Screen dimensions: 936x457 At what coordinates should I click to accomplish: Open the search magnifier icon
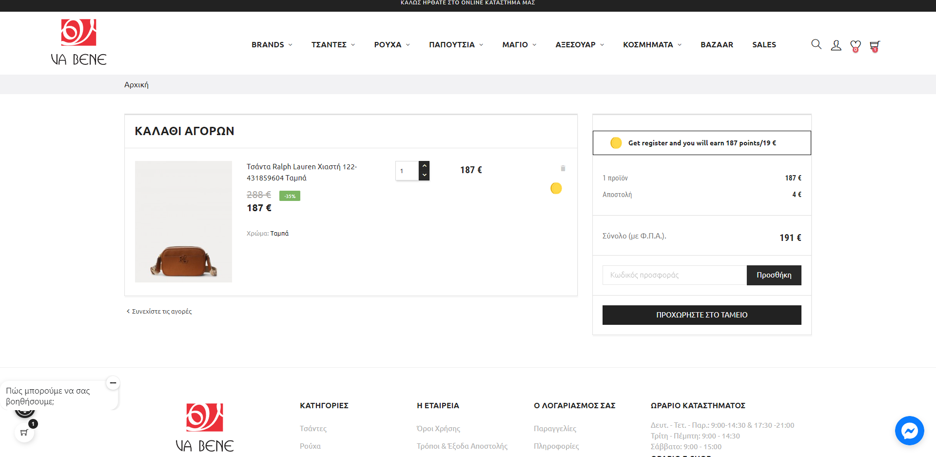click(x=816, y=44)
